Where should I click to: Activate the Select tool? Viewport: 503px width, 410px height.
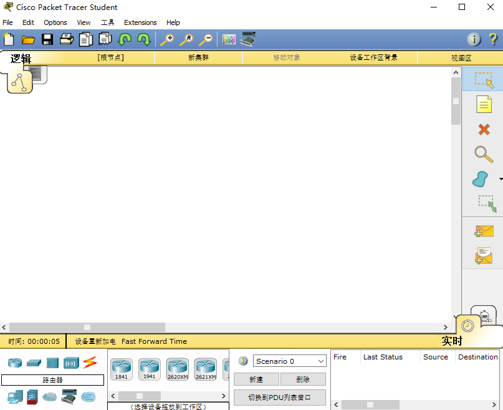(484, 80)
